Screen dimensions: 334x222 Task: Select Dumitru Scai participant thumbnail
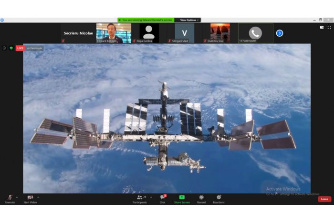[x=220, y=33]
